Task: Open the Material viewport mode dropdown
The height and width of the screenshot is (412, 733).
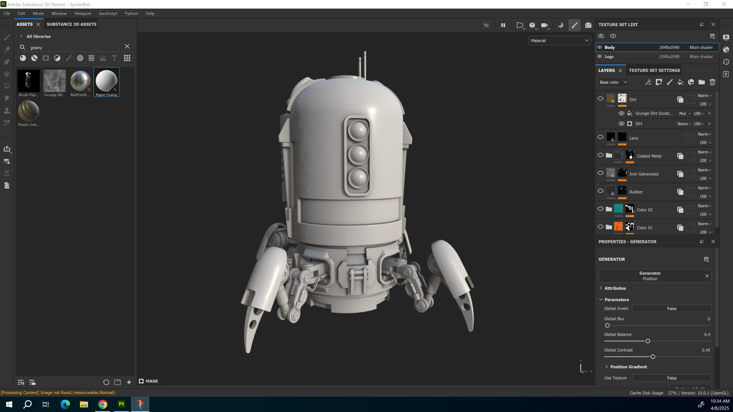Action: point(559,40)
